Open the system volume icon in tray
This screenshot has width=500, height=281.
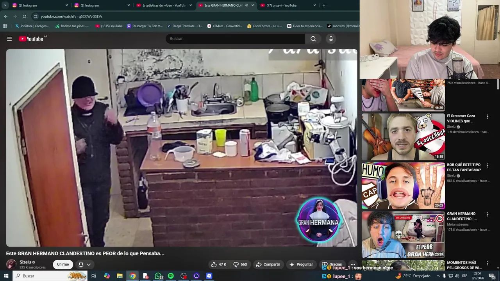coord(457,276)
